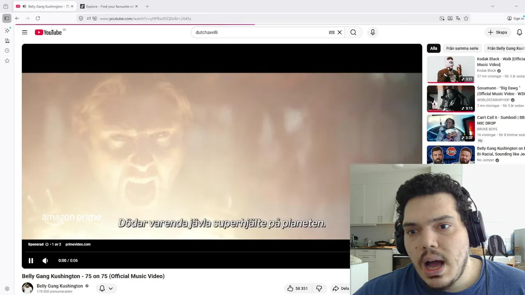This screenshot has width=525, height=295.
Task: Click into dutchavelli search field
Action: [260, 32]
